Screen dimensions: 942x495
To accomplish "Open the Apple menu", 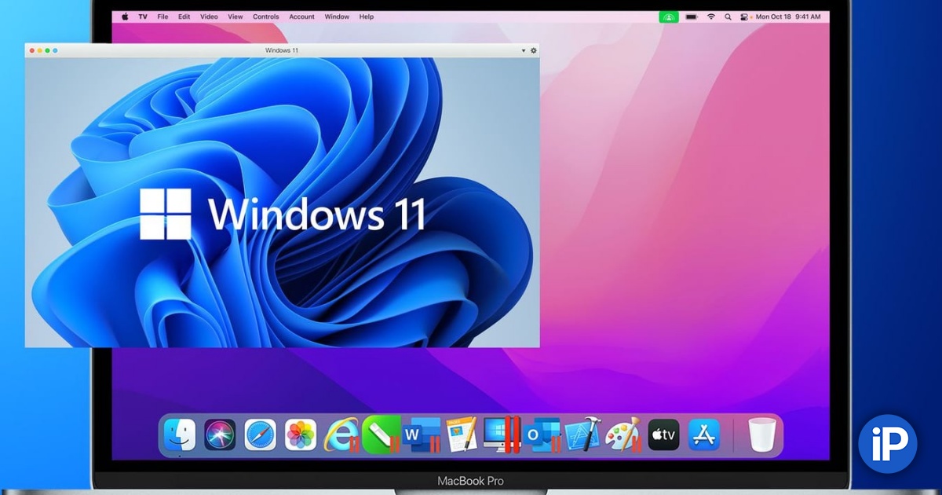I will point(125,16).
